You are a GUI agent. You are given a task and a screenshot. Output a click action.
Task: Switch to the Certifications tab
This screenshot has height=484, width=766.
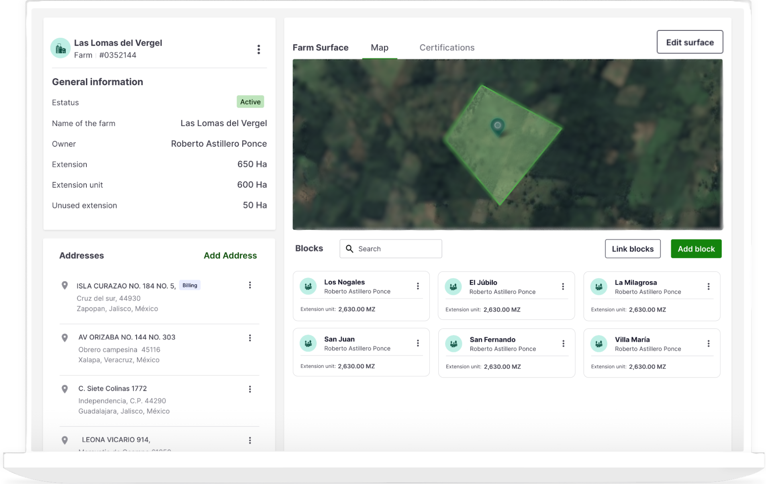(x=447, y=48)
